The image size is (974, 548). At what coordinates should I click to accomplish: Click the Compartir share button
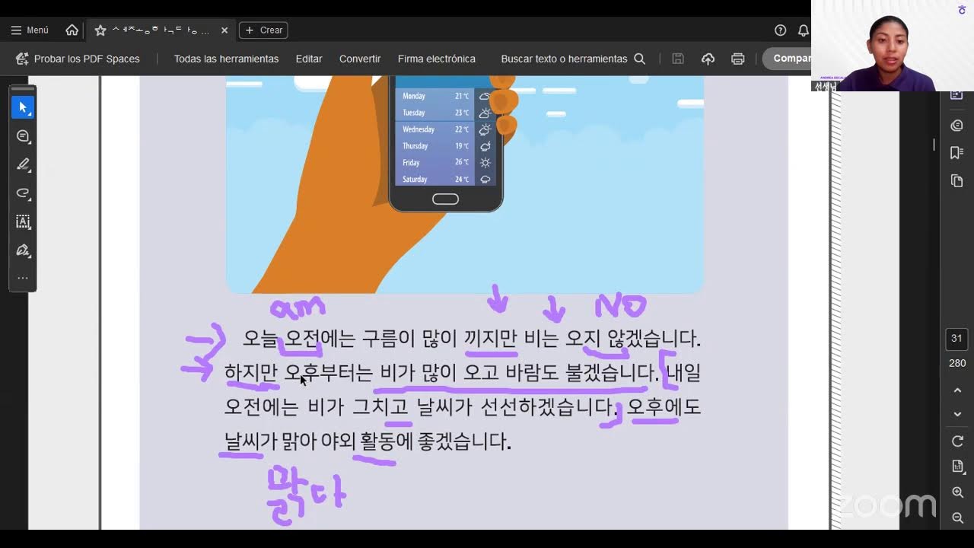[x=787, y=59]
